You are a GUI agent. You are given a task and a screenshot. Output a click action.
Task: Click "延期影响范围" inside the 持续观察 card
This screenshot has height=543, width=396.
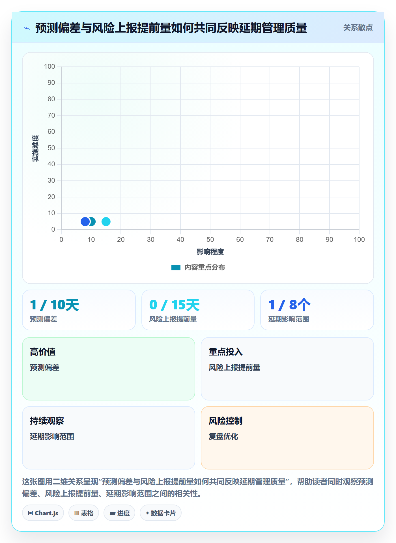[x=52, y=437]
